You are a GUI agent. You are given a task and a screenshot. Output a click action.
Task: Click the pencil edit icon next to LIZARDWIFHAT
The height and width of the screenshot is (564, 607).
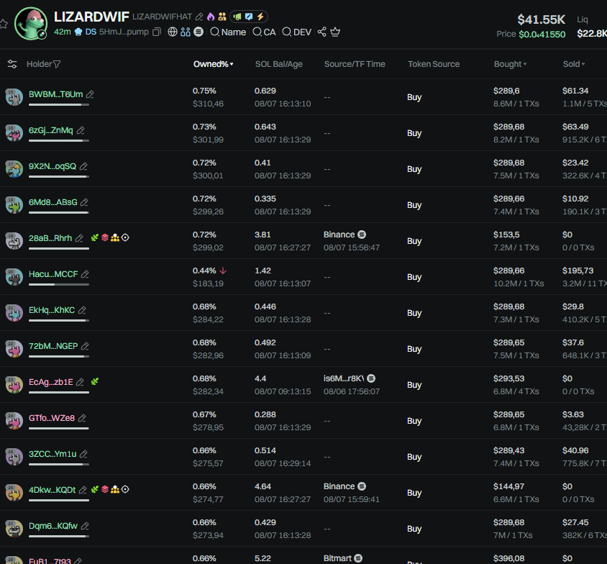coord(199,17)
